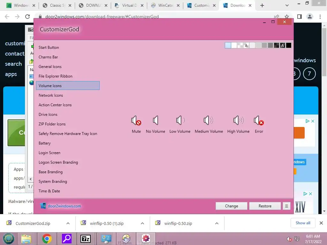Open the Charms Bar category

click(x=68, y=57)
